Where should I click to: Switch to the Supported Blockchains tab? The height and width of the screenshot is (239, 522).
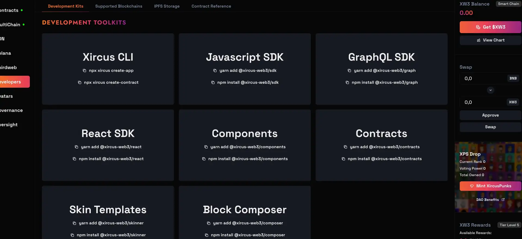pos(119,6)
